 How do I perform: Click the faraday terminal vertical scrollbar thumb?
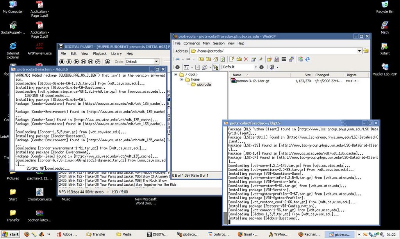click(225, 218)
